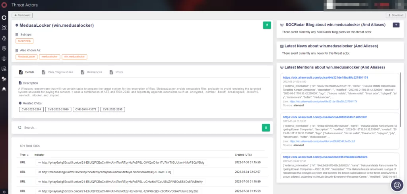
Task: Click the Latest News panel icon
Action: point(282,46)
